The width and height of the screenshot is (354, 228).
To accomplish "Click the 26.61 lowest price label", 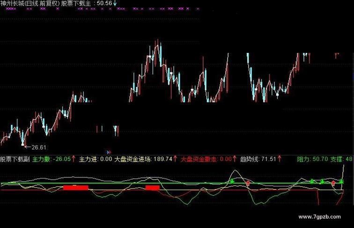I will pos(39,147).
